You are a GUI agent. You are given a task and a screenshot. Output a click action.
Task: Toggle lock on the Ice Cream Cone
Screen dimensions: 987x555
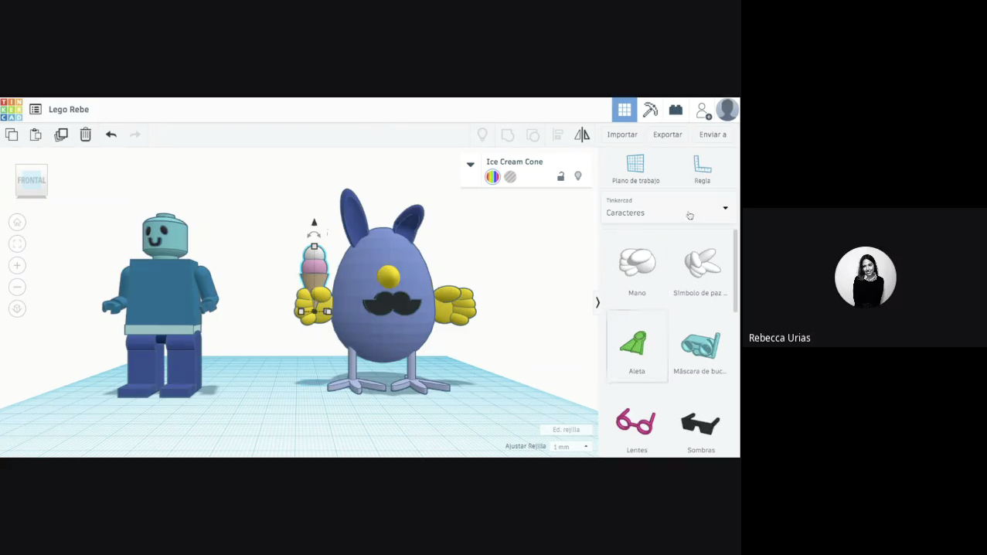[x=560, y=177]
